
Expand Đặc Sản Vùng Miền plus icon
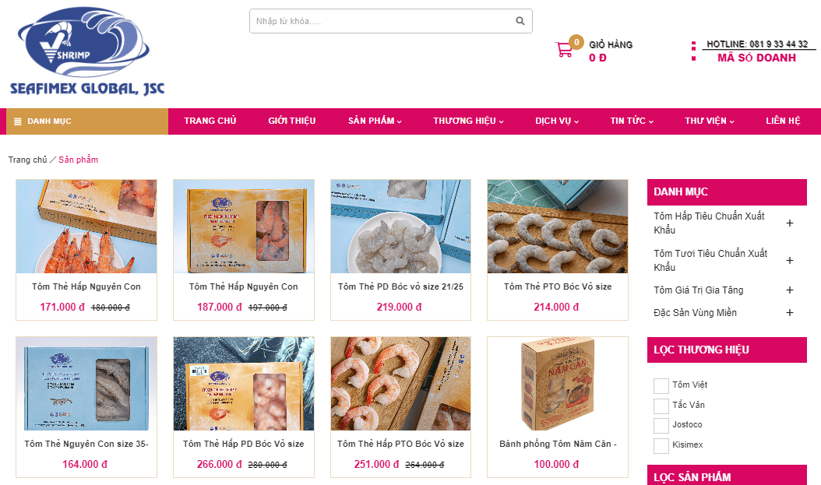[790, 312]
